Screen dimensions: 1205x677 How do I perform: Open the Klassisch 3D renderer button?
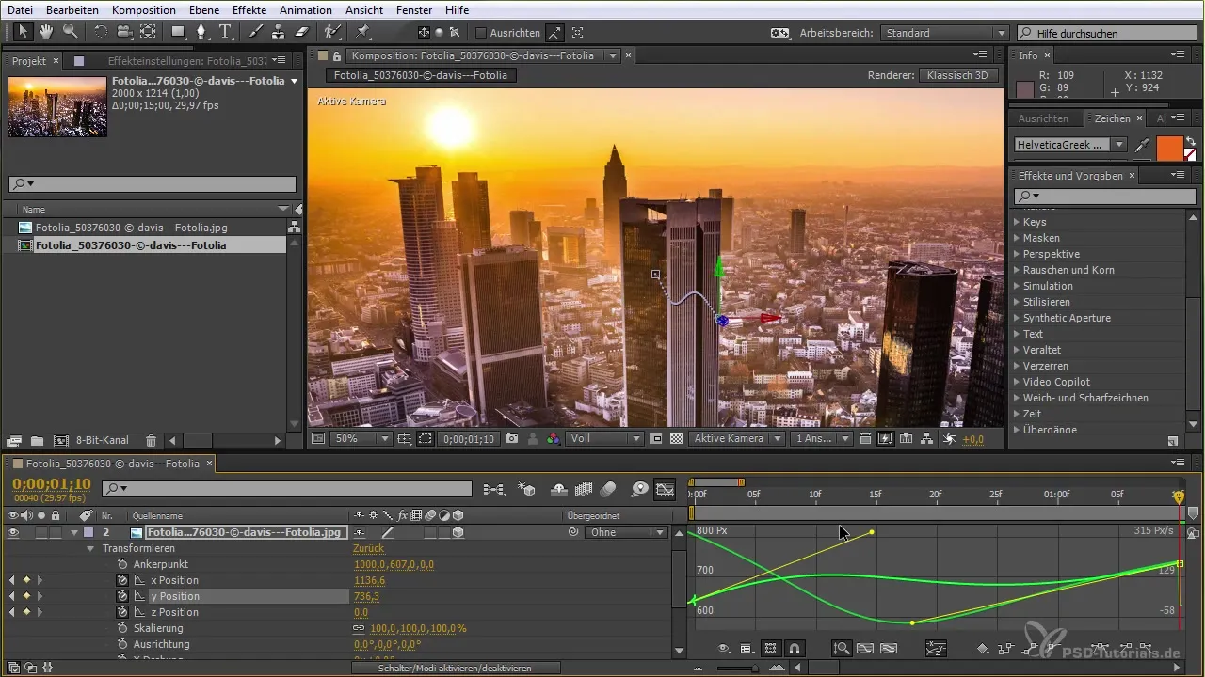(957, 75)
